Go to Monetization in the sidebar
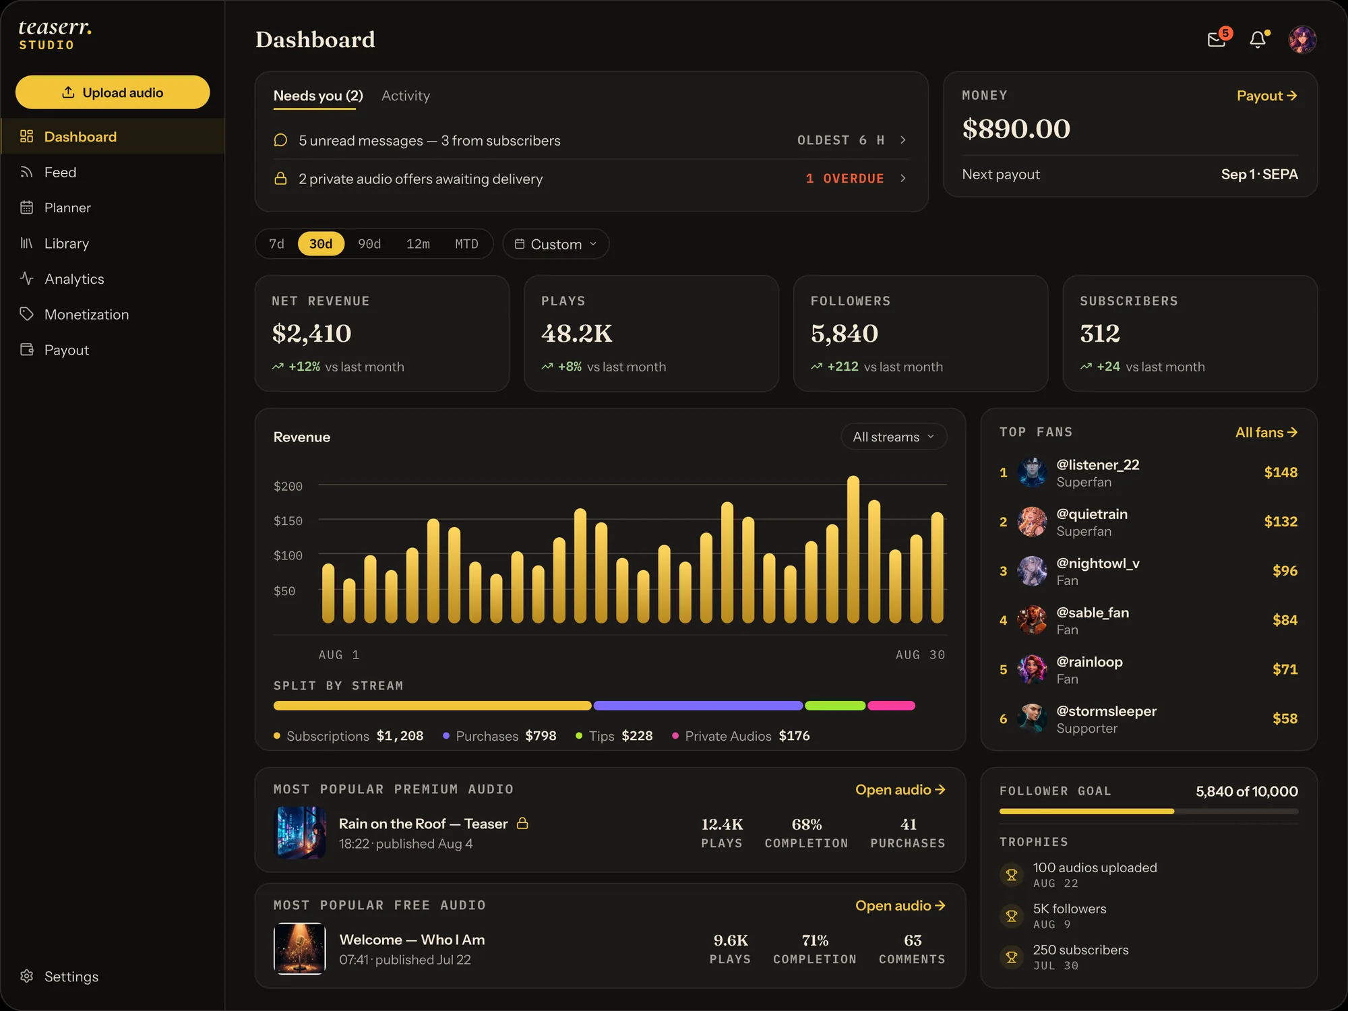 coord(113,314)
